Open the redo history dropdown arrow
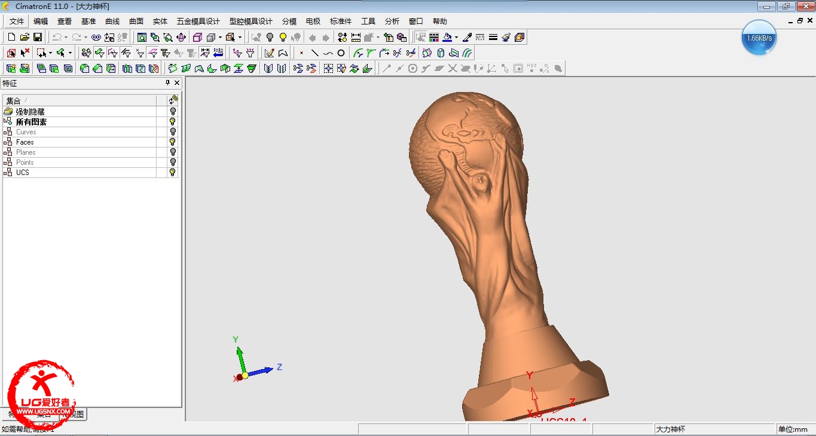This screenshot has height=436, width=816. (x=85, y=37)
